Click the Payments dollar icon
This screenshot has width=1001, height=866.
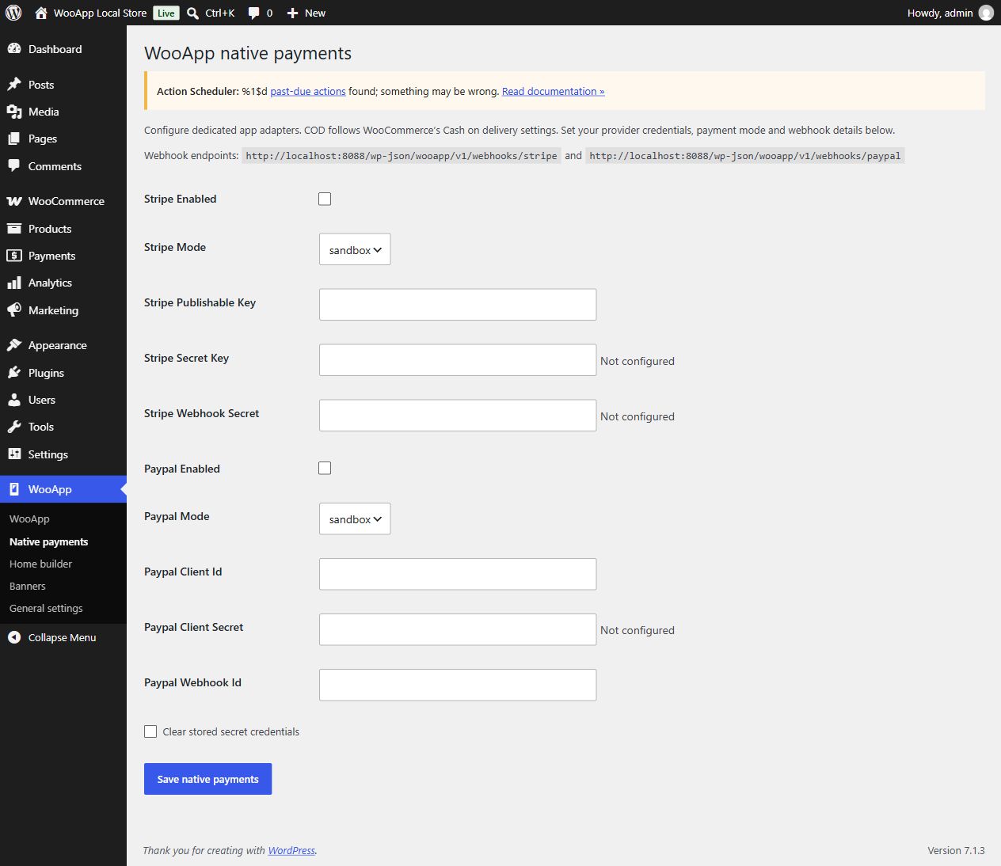pyautogui.click(x=14, y=256)
